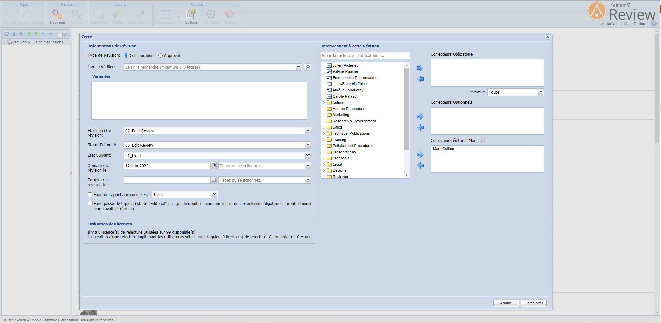
Task: Click the Démarrer date field 12-juin-2020
Action: (x=167, y=166)
